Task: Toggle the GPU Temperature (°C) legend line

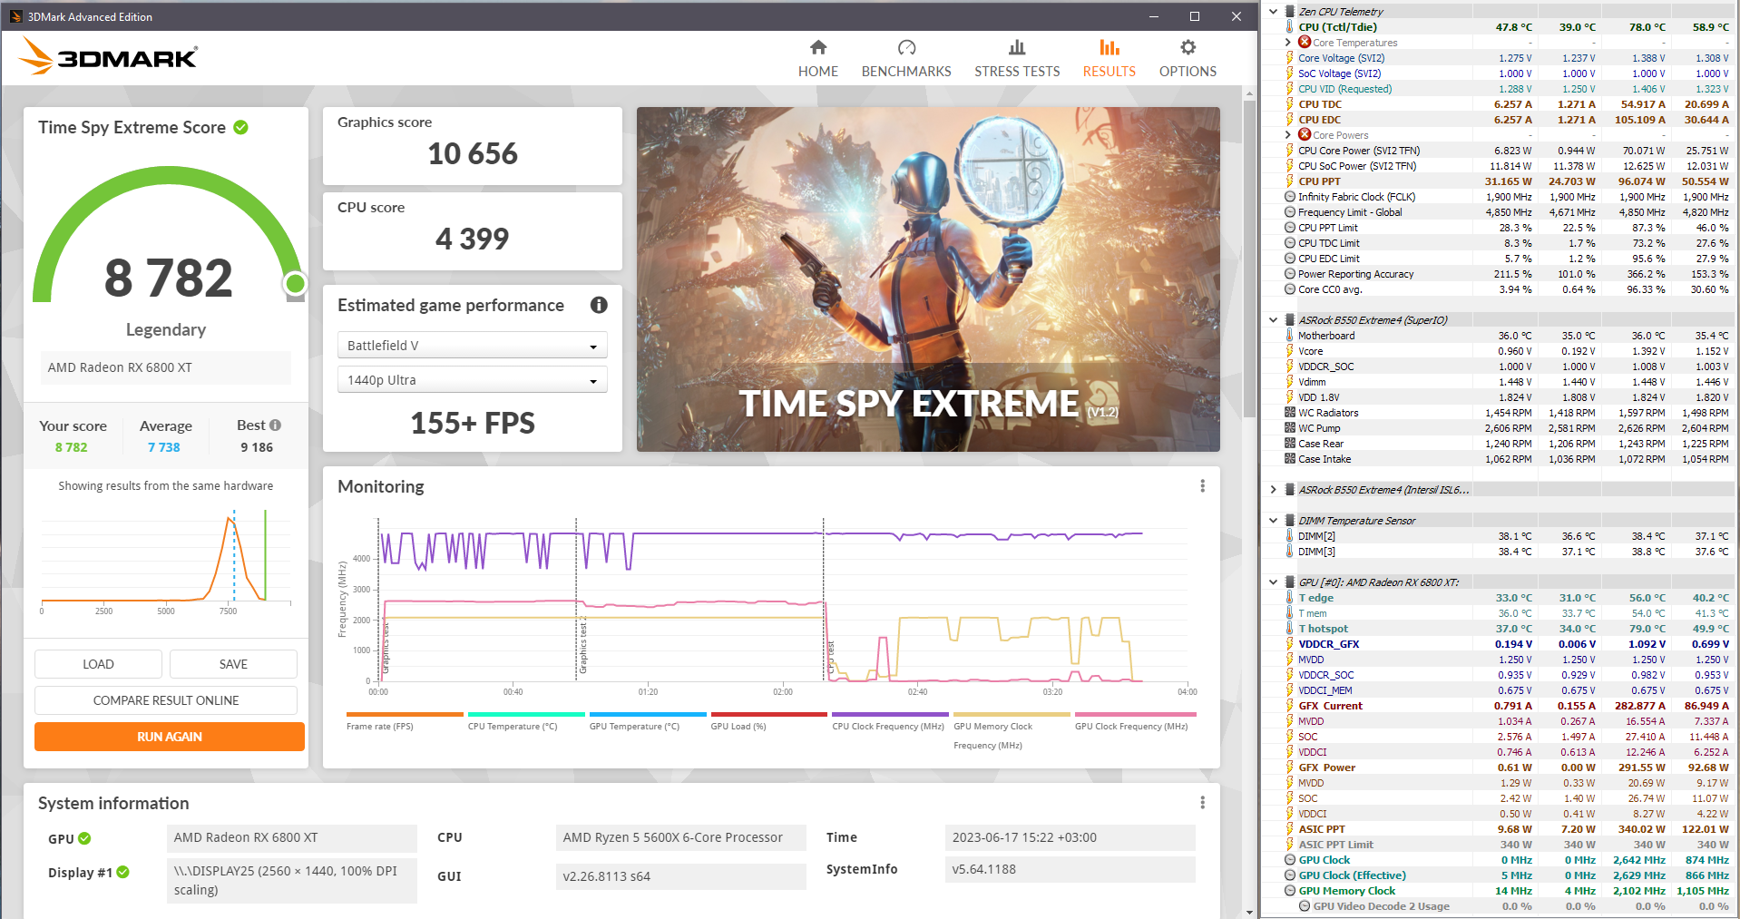Action: point(648,721)
